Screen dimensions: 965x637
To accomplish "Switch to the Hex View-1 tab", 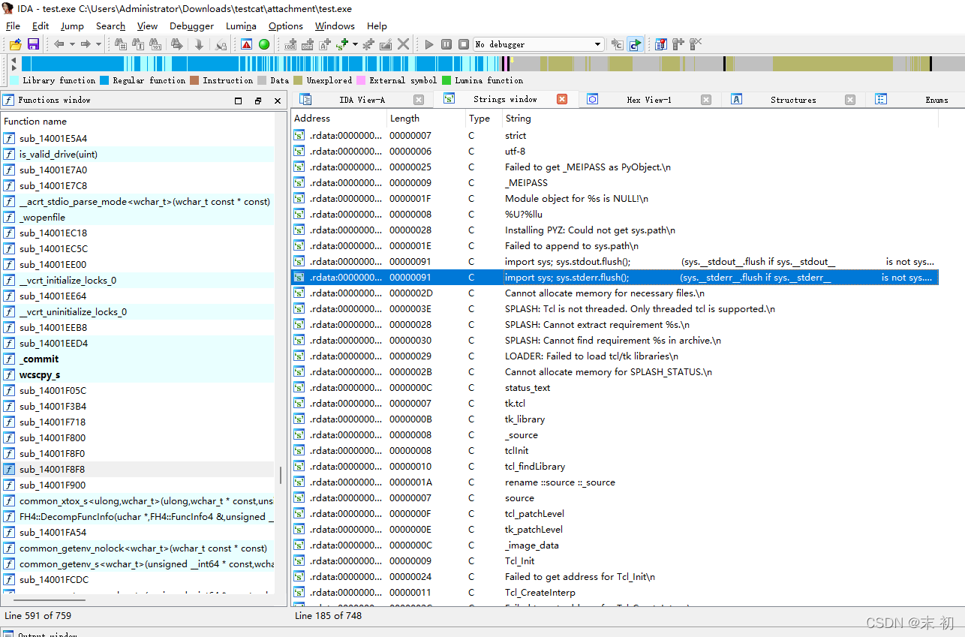I will pyautogui.click(x=649, y=100).
